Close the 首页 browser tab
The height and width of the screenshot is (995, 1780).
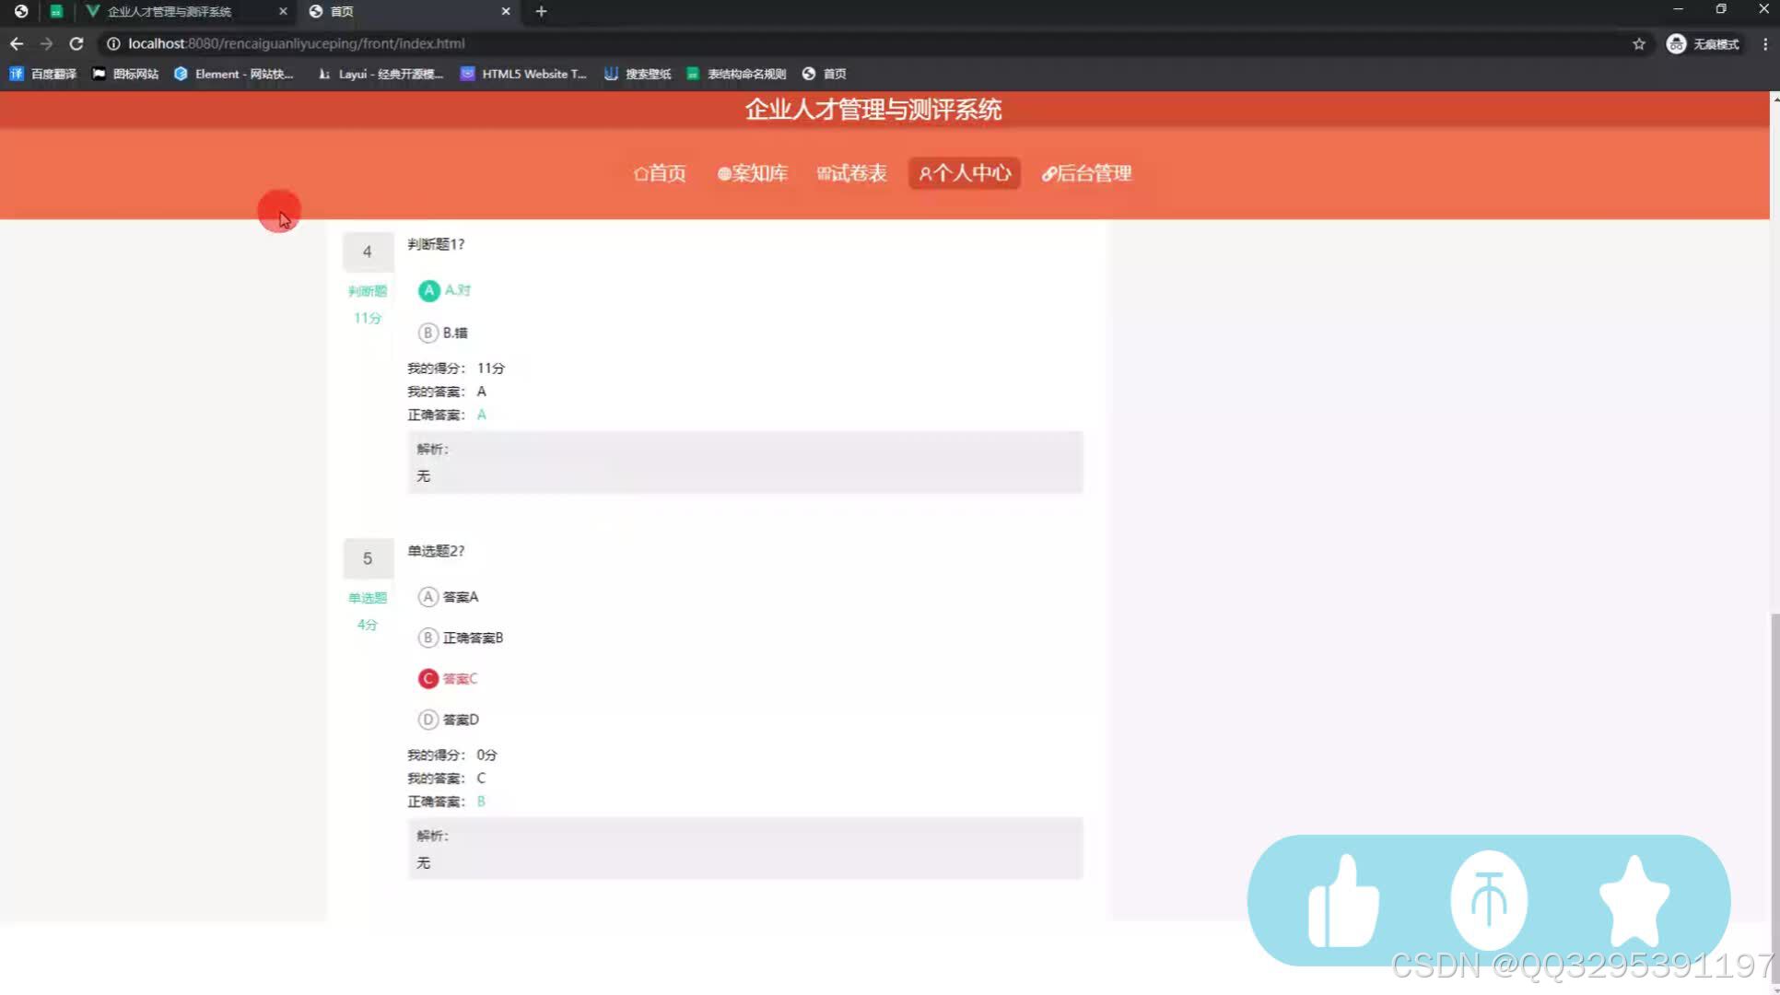pyautogui.click(x=506, y=11)
